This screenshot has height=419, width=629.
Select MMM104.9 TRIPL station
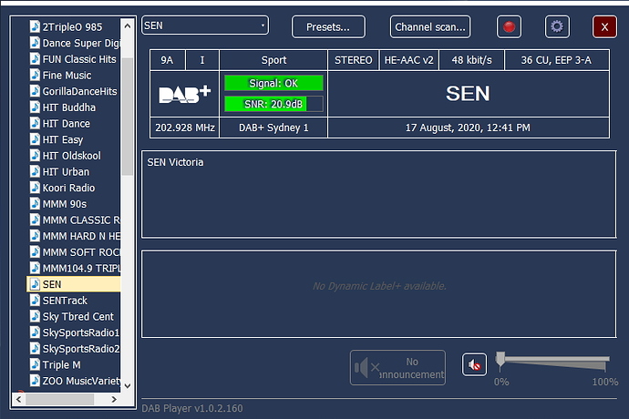(75, 268)
